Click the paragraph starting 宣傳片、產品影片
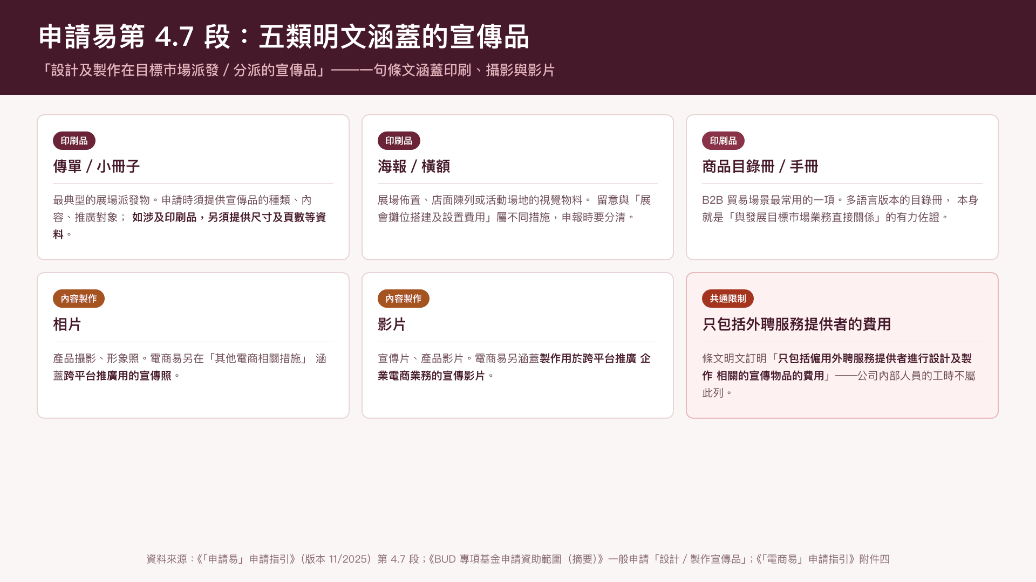 pos(514,367)
